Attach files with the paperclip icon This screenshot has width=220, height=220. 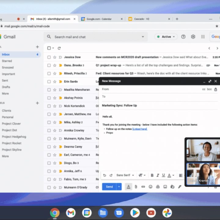[136, 187]
